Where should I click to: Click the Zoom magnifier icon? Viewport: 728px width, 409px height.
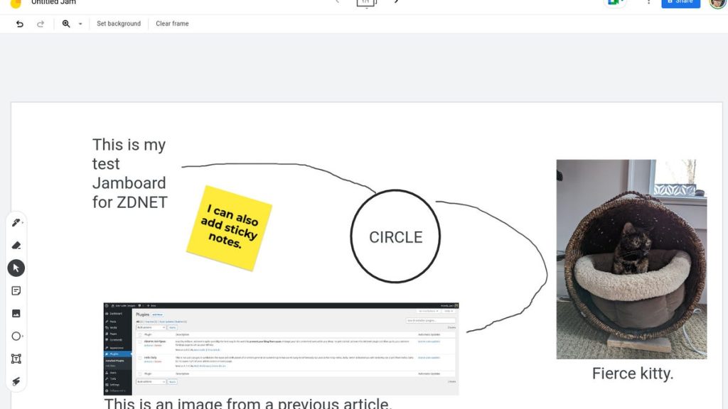pyautogui.click(x=66, y=23)
